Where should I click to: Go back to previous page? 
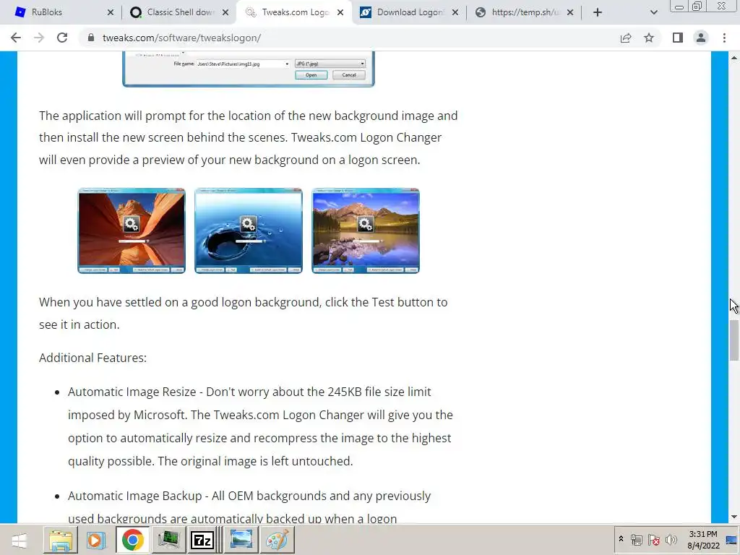pos(16,38)
